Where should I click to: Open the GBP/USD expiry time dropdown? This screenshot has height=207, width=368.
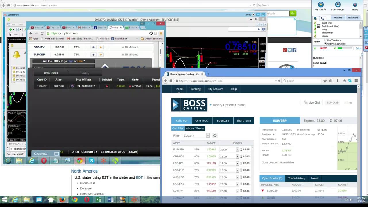[x=229, y=156]
